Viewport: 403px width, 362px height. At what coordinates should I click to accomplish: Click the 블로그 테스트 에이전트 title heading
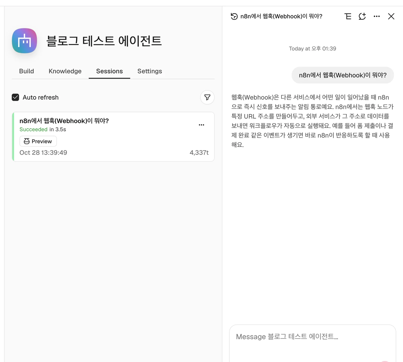(104, 41)
